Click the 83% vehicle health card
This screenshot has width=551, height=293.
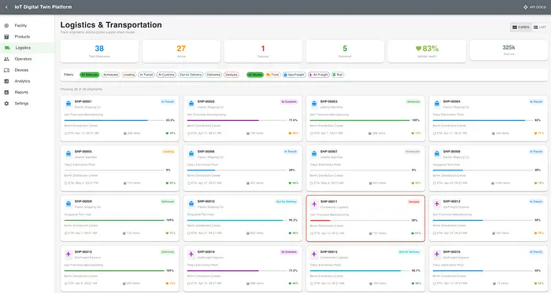tap(427, 52)
